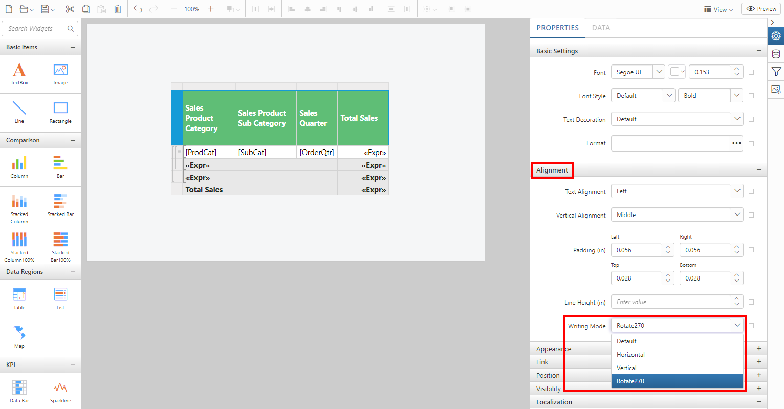The width and height of the screenshot is (784, 409).
Task: Open a report using the folder icon
Action: pos(26,9)
